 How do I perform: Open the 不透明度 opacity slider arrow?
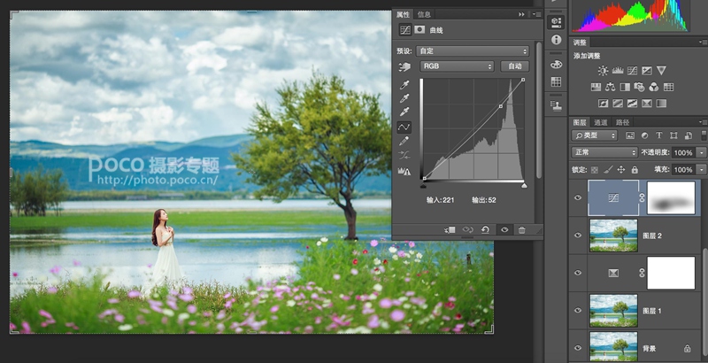(x=701, y=152)
